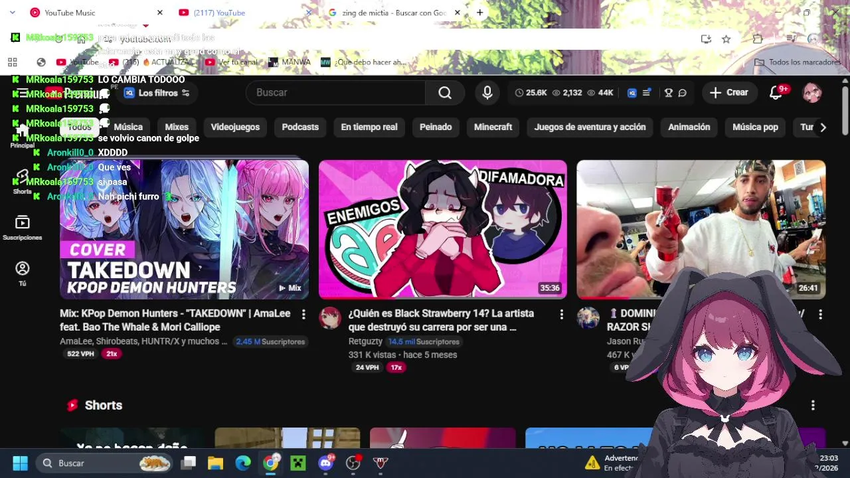Open the Ver tu canal bookmark
Viewport: 850px width, 478px height.
pyautogui.click(x=231, y=62)
